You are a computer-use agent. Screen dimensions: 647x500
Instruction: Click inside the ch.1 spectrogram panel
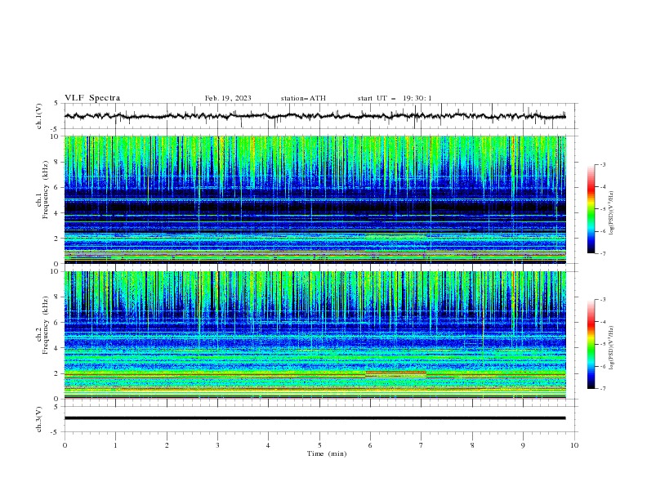click(315, 199)
